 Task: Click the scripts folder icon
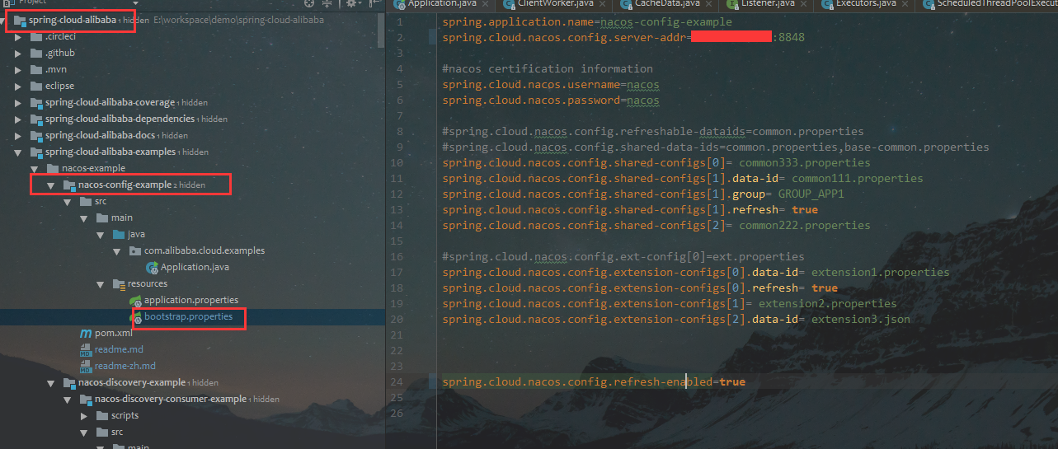[x=102, y=415]
